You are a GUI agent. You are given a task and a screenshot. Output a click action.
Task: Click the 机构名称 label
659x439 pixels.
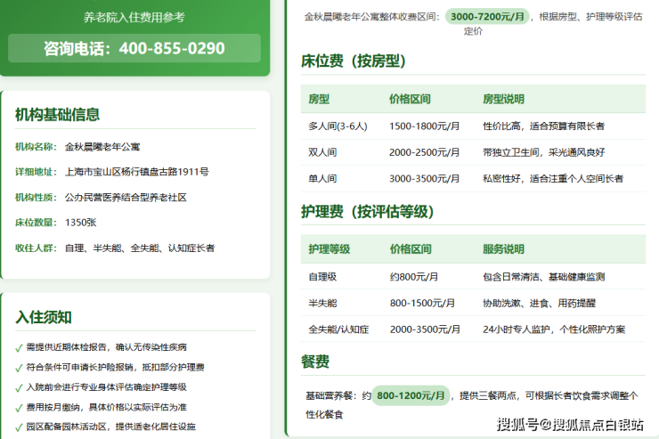click(36, 147)
